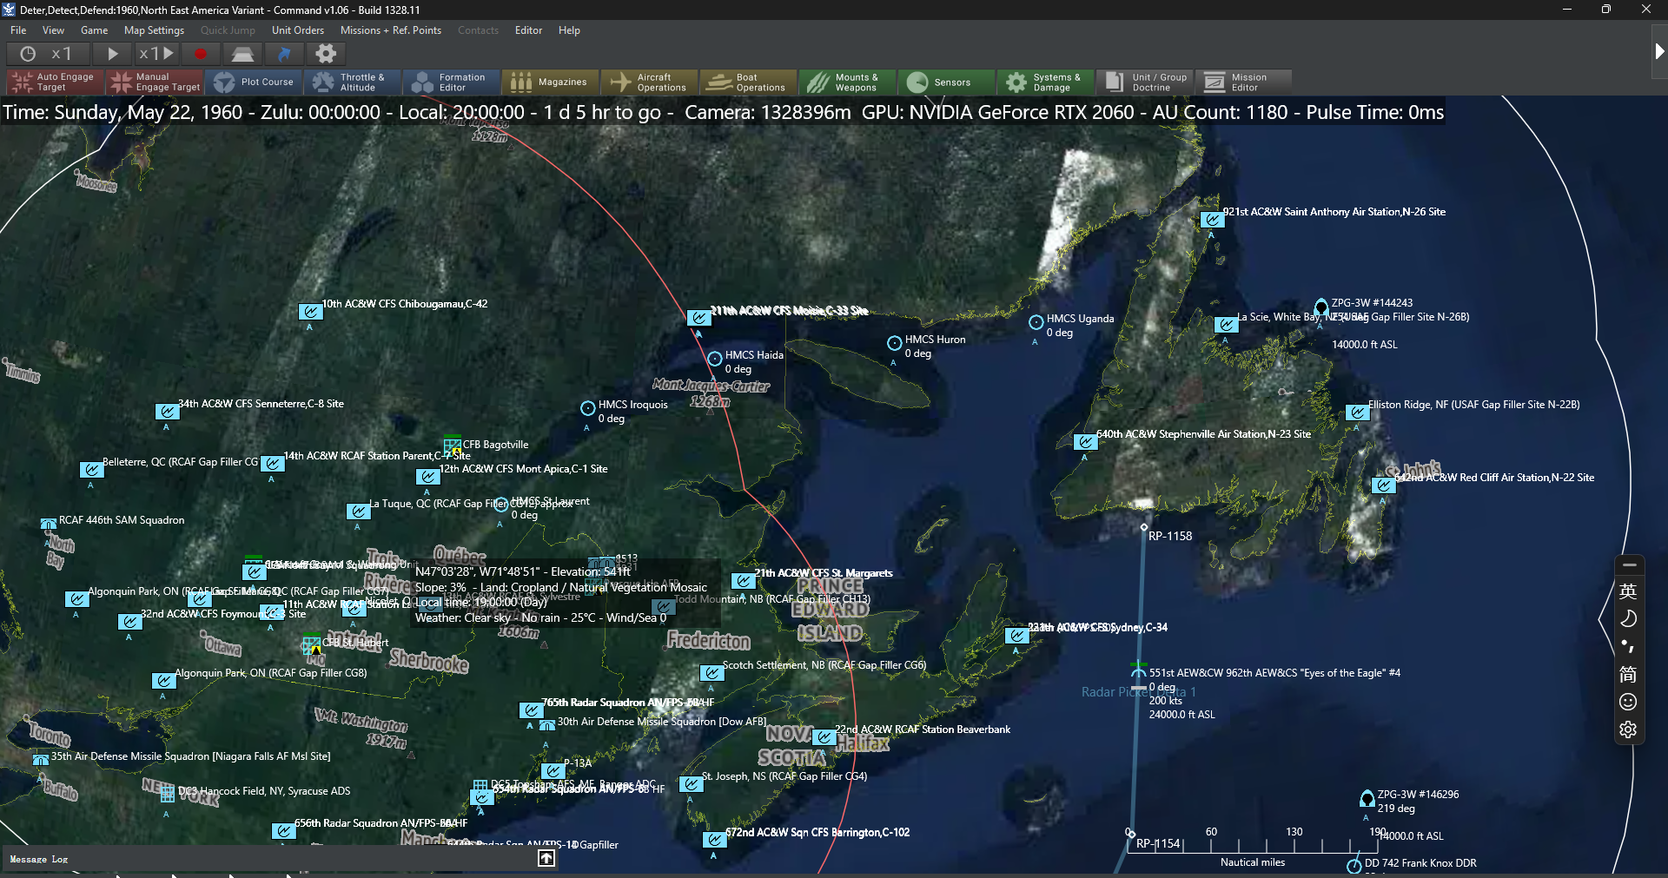Select ZPG-3W #146296 airship marker
The width and height of the screenshot is (1668, 878).
tap(1367, 799)
